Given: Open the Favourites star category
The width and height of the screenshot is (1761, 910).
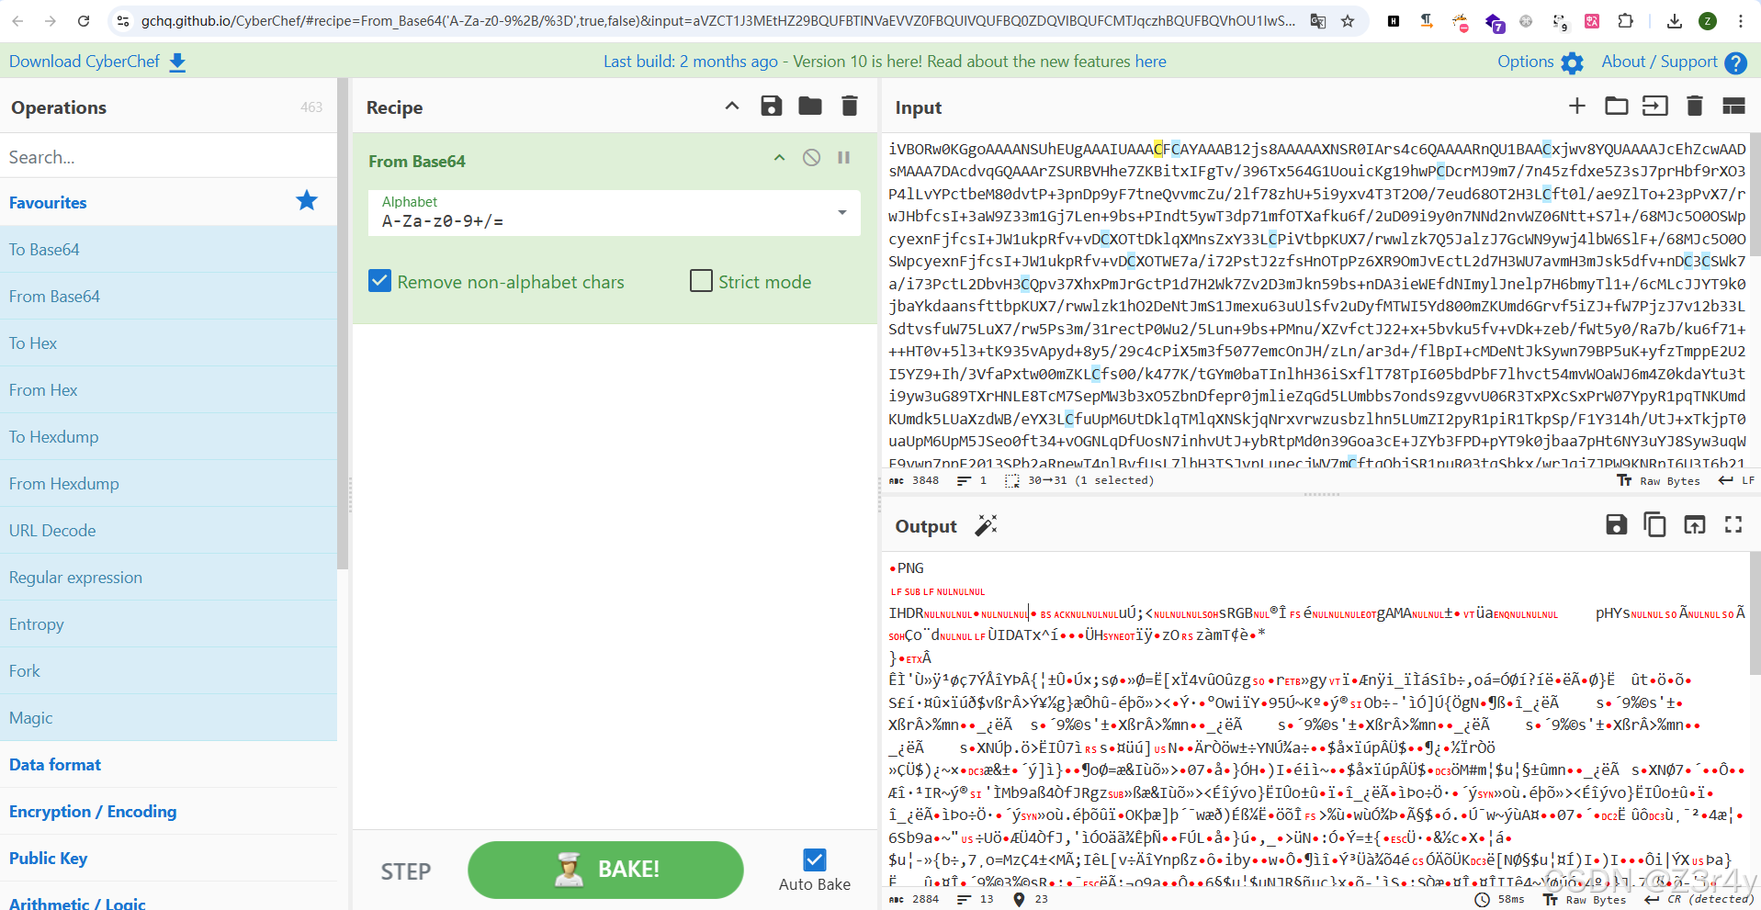Looking at the screenshot, I should [307, 200].
